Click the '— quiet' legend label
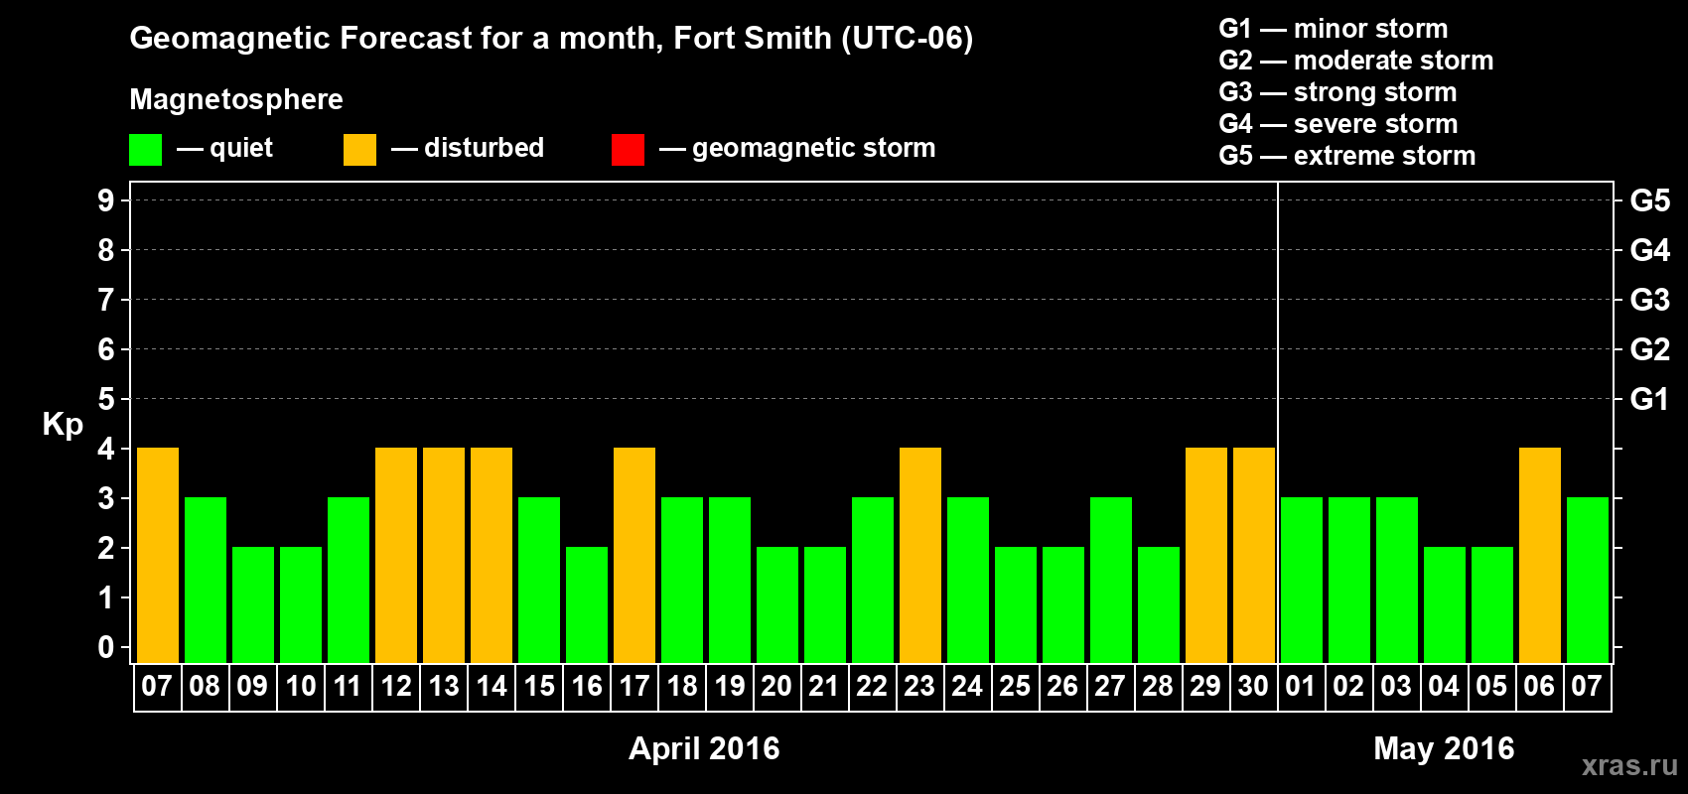The height and width of the screenshot is (794, 1688). coord(224,148)
